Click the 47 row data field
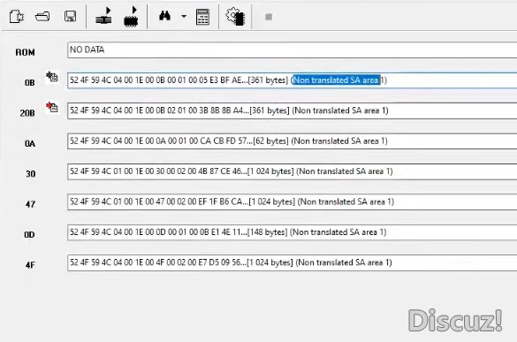Image resolution: width=517 pixels, height=342 pixels. (293, 201)
